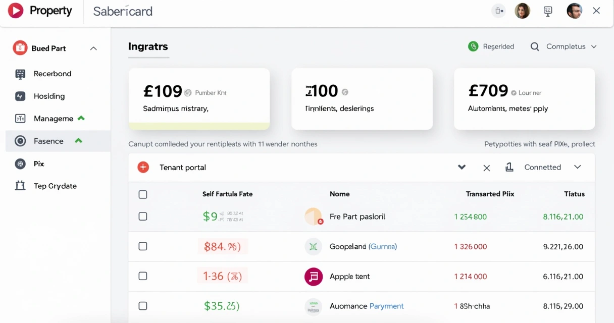Click the Recerbond sidebar icon
The image size is (614, 323).
20,74
